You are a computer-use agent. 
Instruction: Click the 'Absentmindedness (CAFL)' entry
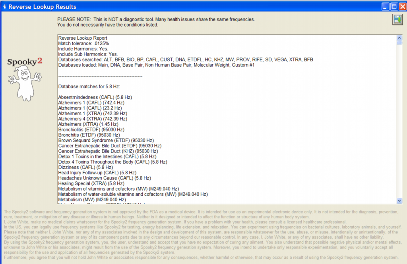pos(95,97)
